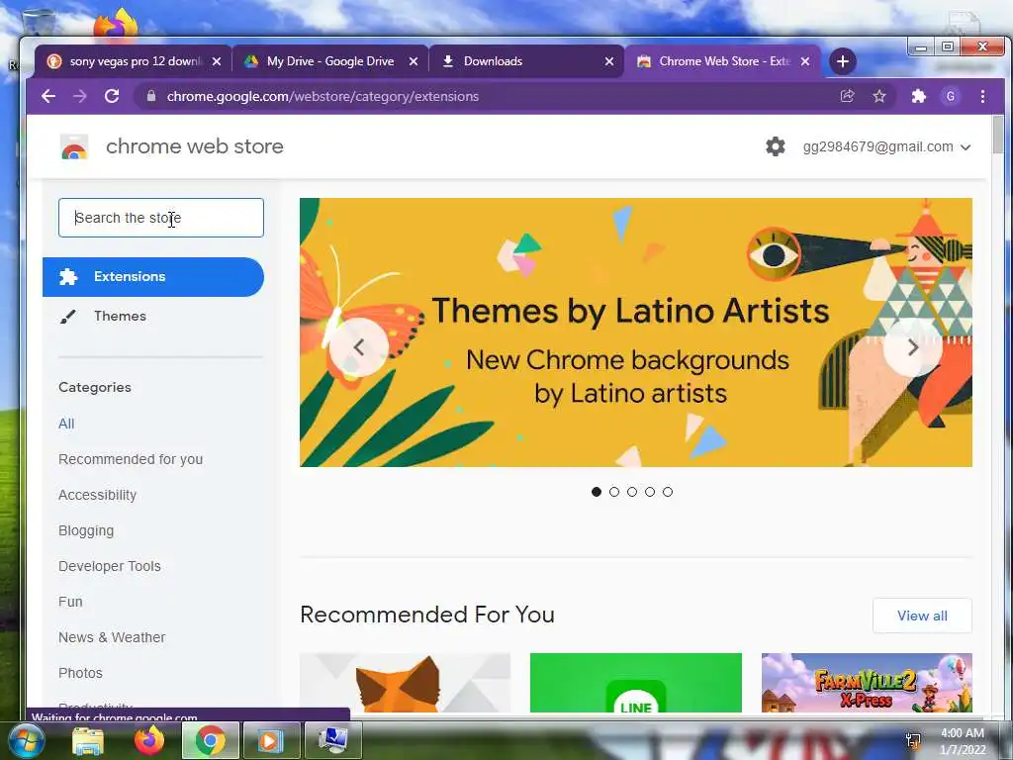Go back to the previous page
This screenshot has width=1013, height=760.
coord(48,96)
